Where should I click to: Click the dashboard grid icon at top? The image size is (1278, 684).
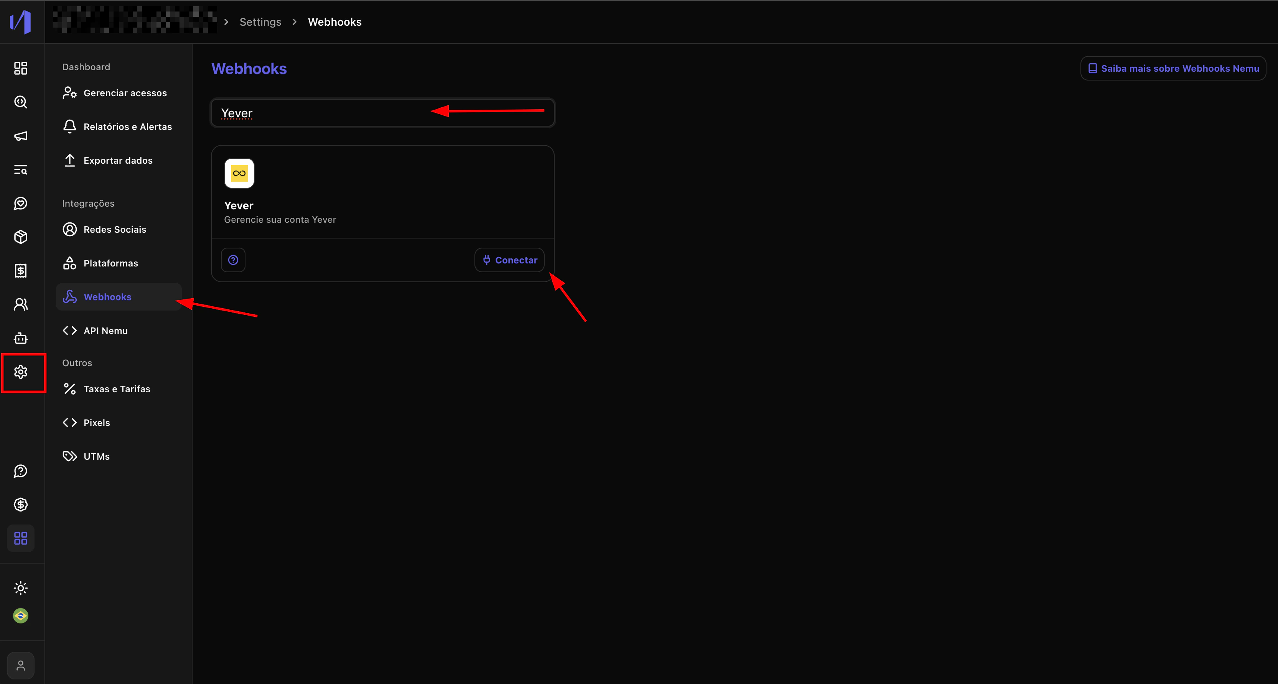click(x=21, y=69)
